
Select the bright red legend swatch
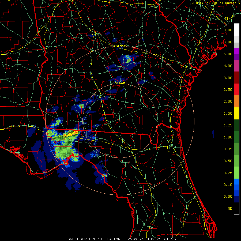236,90
